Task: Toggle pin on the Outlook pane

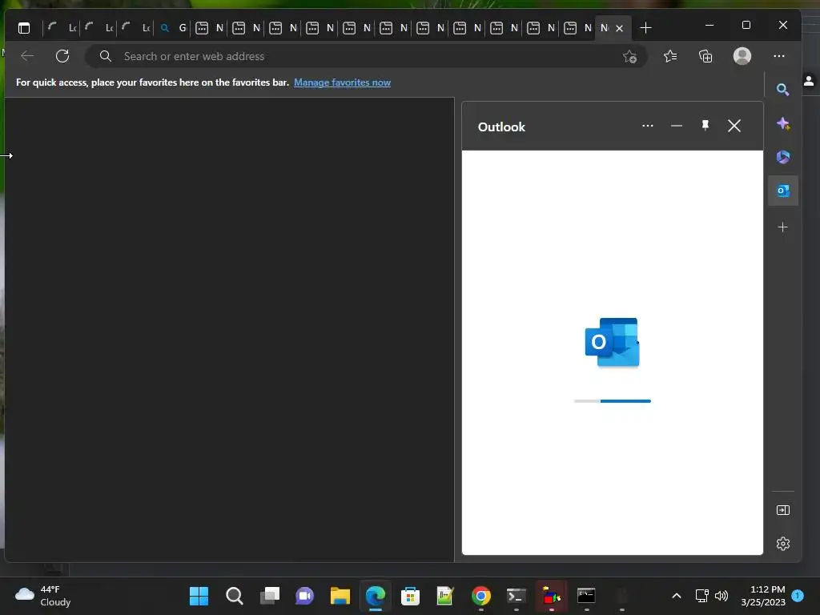Action: [705, 125]
